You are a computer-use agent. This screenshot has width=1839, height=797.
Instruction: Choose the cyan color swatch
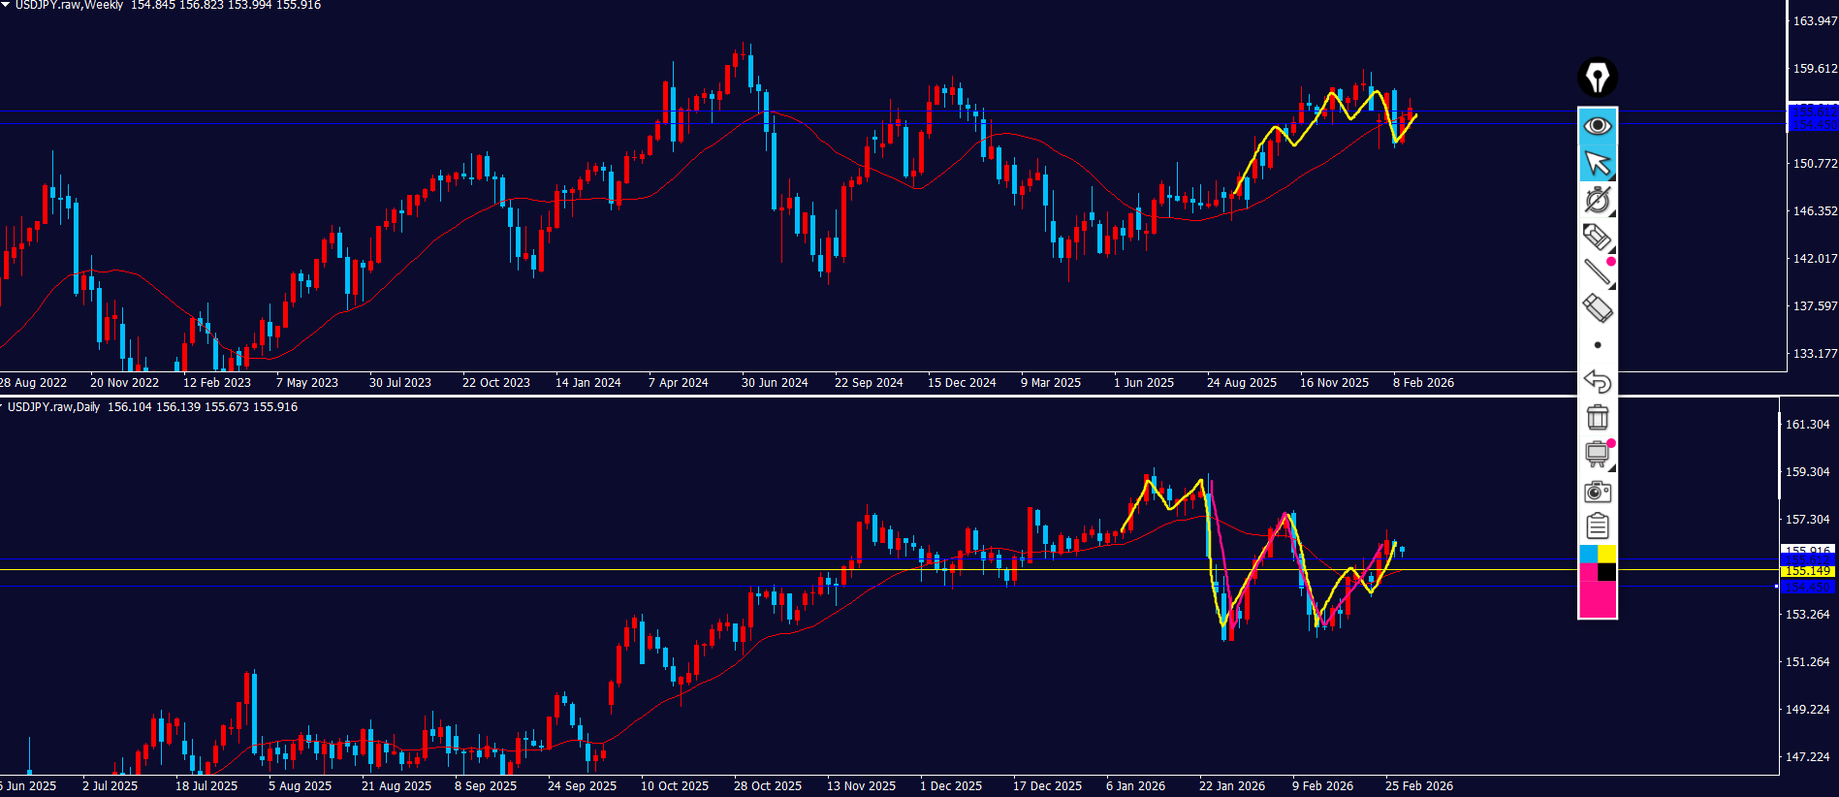click(x=1588, y=554)
